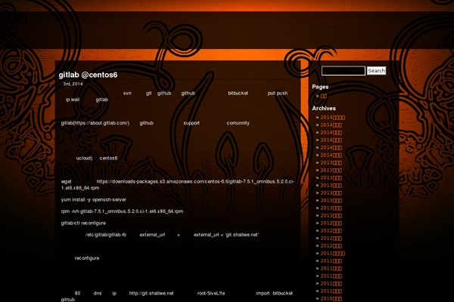
Task: Click the standalone word "centos6" in the post body
Action: coord(108,158)
